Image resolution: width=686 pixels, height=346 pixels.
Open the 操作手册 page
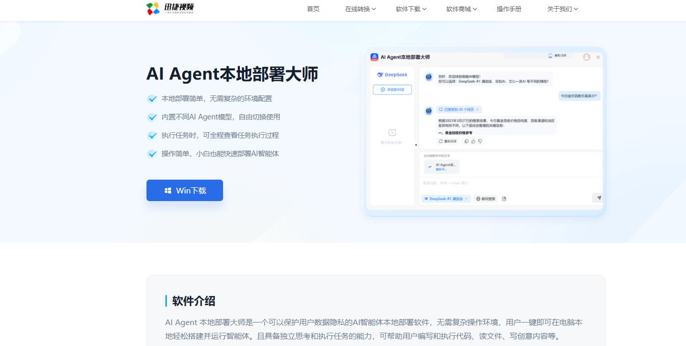pos(509,9)
